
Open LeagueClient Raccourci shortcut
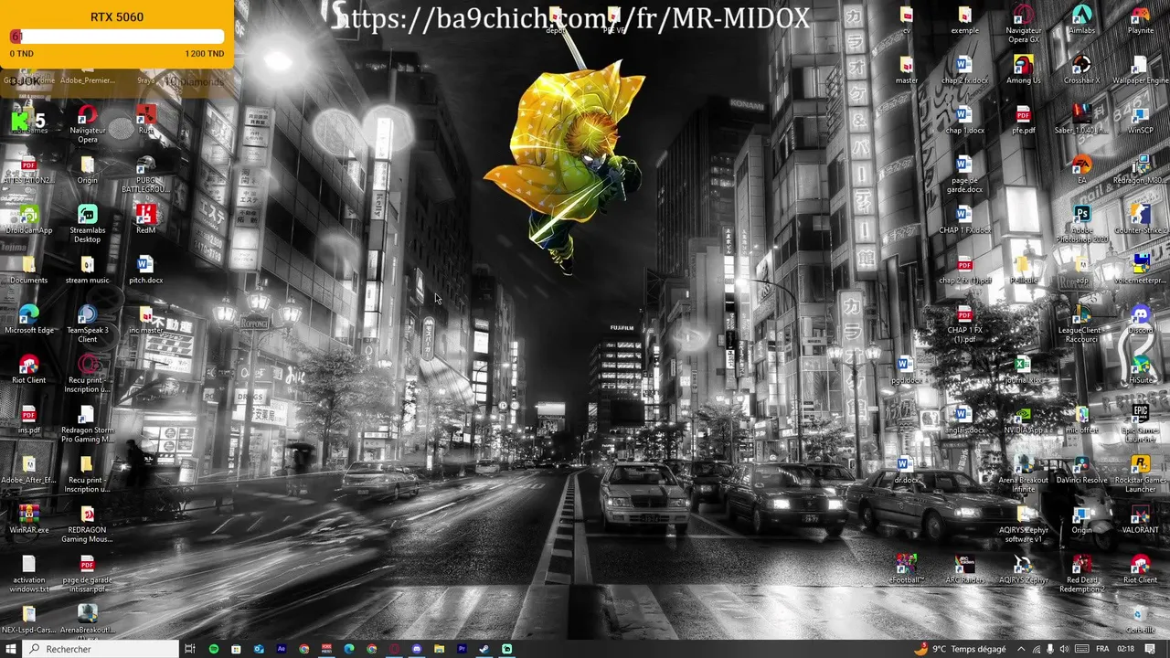click(1081, 324)
